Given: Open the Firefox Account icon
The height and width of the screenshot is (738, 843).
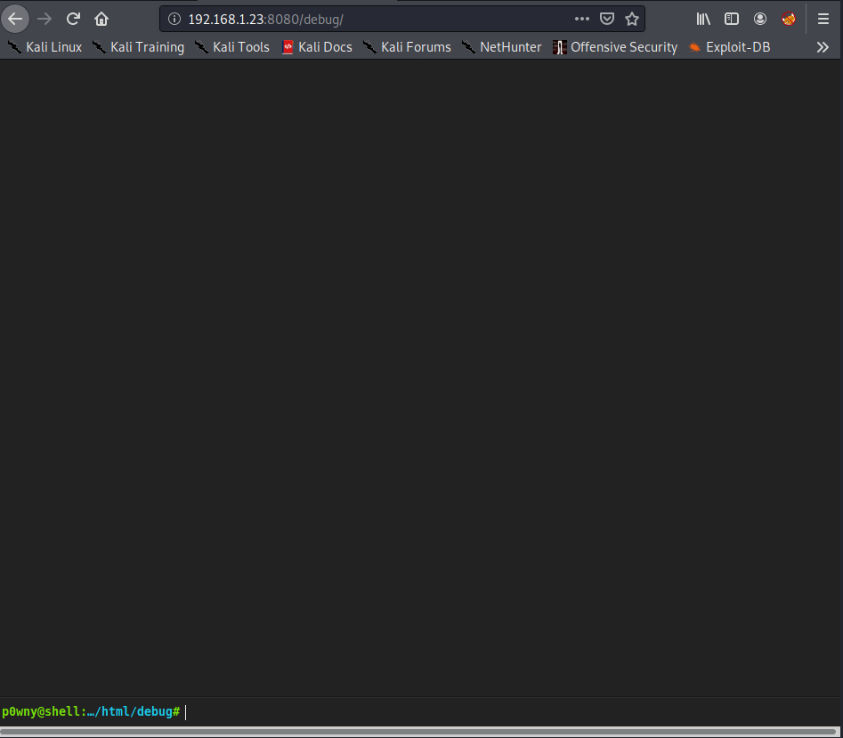Looking at the screenshot, I should click(x=760, y=19).
